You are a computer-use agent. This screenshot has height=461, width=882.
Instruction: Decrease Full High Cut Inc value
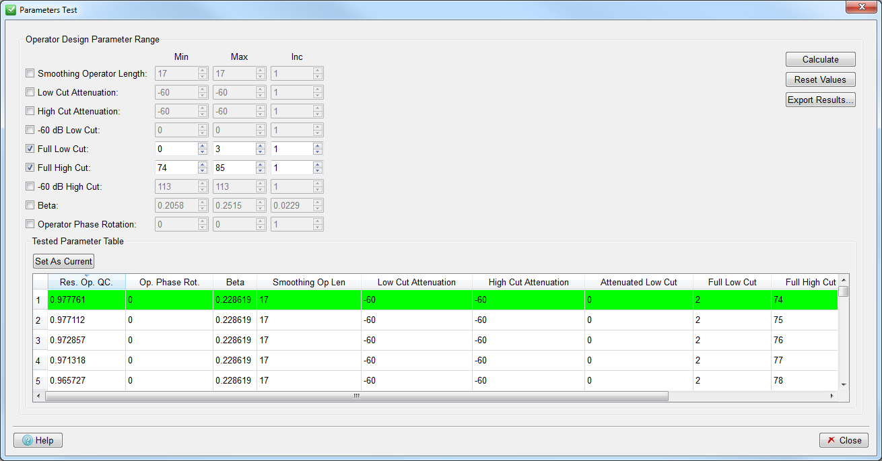[318, 171]
